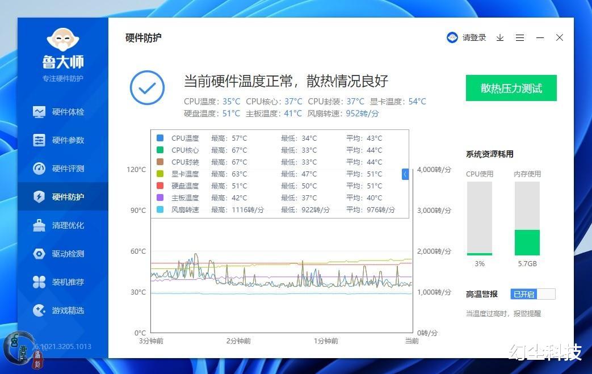Click the 硬件防护 page title

click(x=144, y=37)
